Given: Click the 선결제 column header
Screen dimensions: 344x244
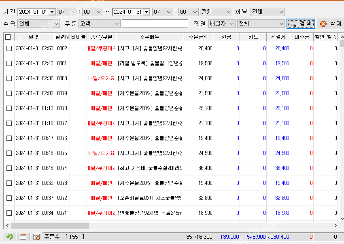Looking at the screenshot, I should [x=278, y=37].
